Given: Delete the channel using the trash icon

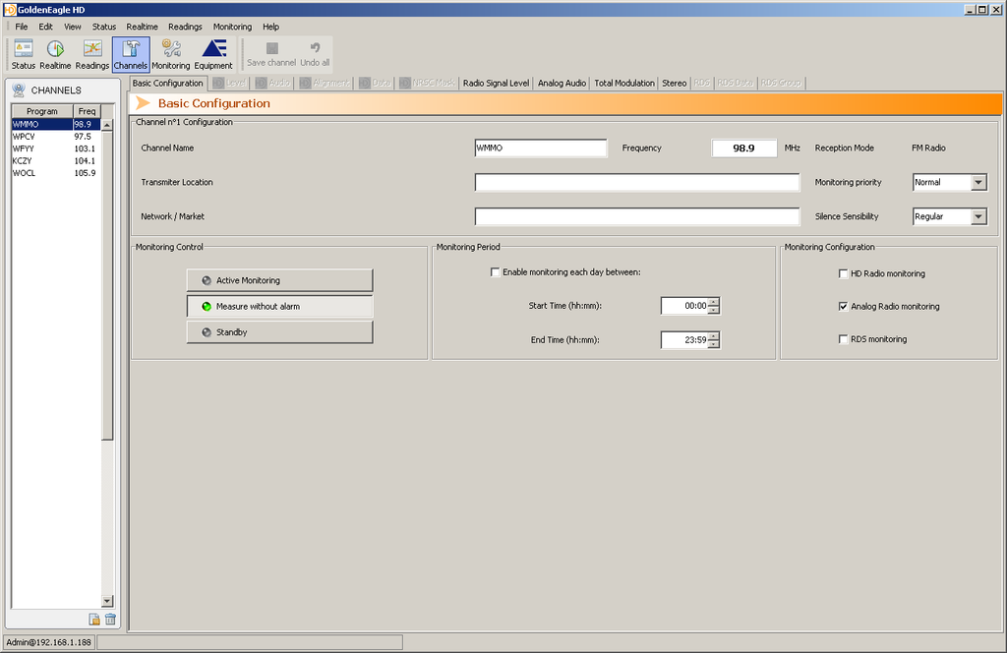Looking at the screenshot, I should tap(110, 619).
